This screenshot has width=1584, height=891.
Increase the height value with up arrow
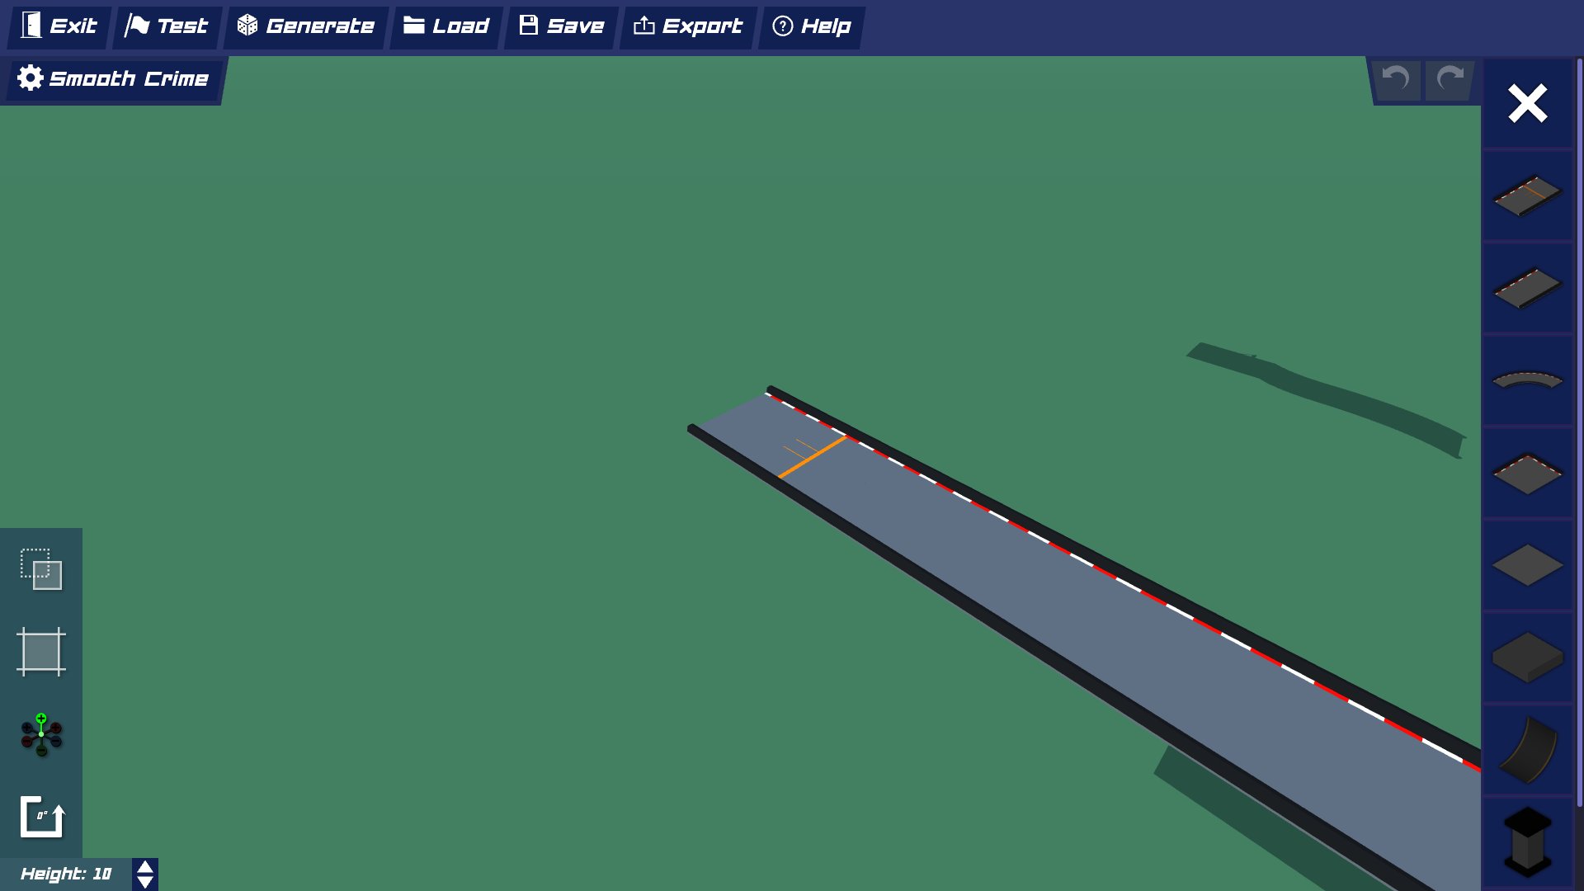pos(144,865)
